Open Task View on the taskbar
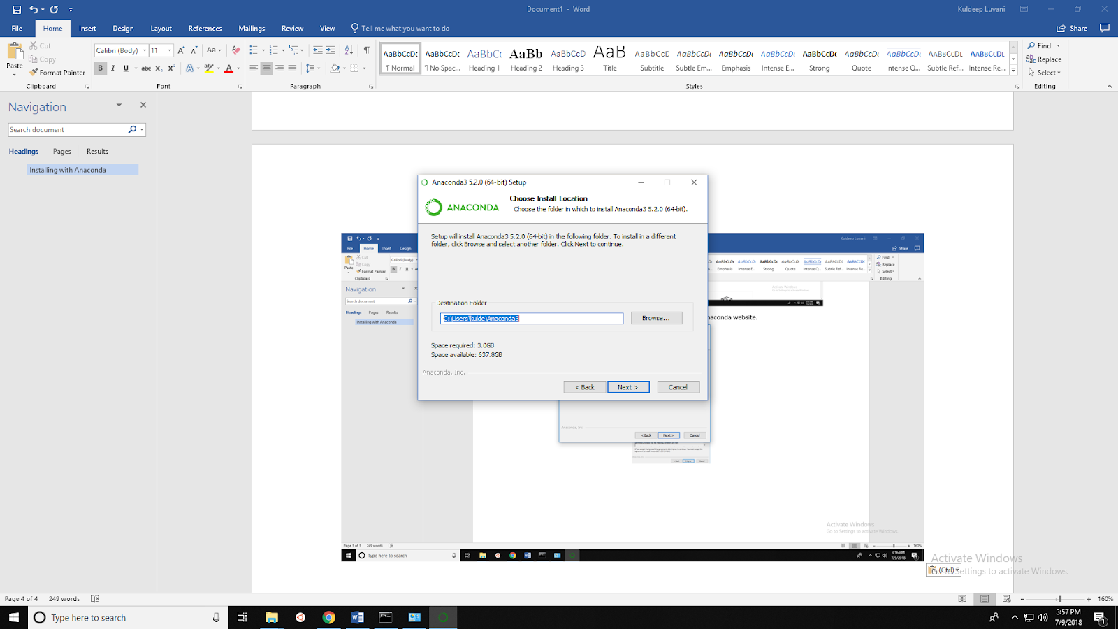1118x629 pixels. 242,617
